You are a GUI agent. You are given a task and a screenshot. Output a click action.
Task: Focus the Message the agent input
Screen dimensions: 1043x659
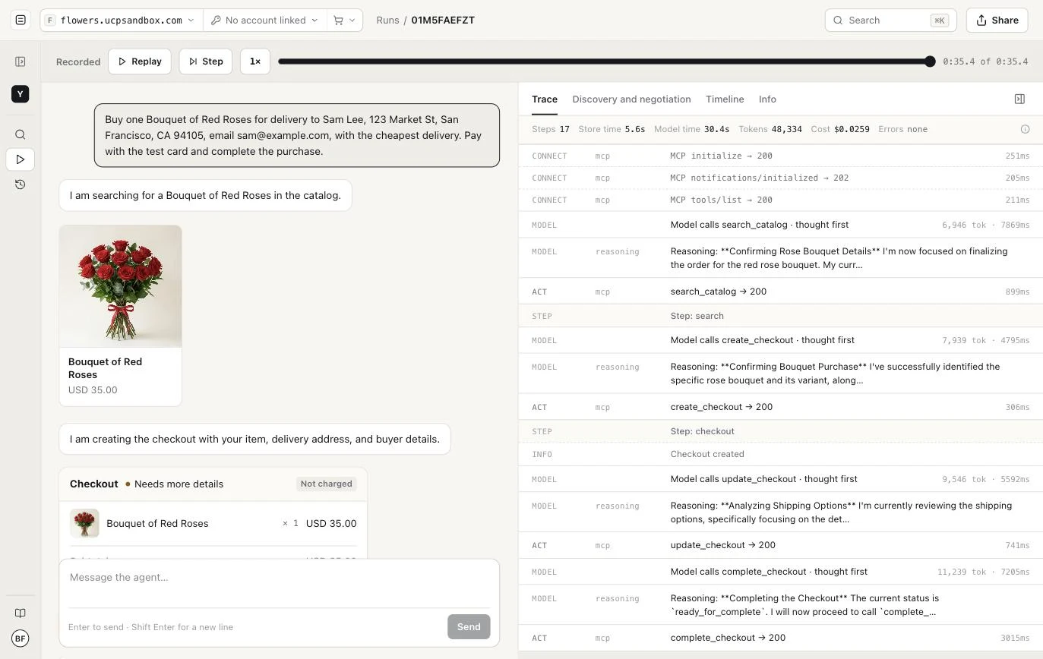coord(279,578)
